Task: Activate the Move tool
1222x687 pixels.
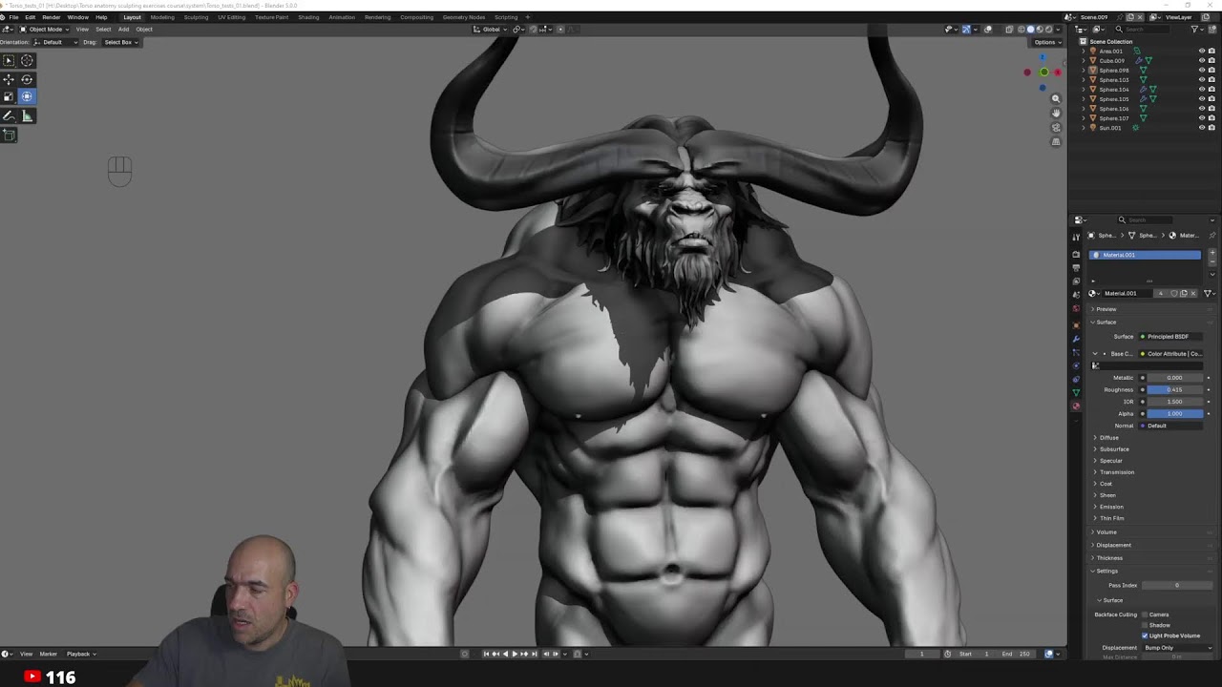Action: point(9,79)
